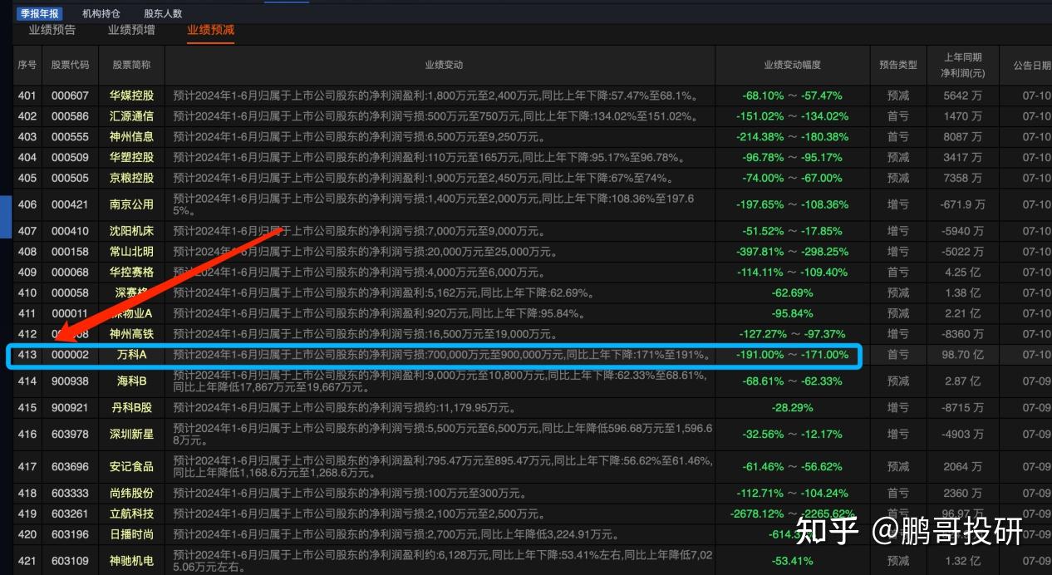Select stock code 000607
1052x575 pixels.
70,96
